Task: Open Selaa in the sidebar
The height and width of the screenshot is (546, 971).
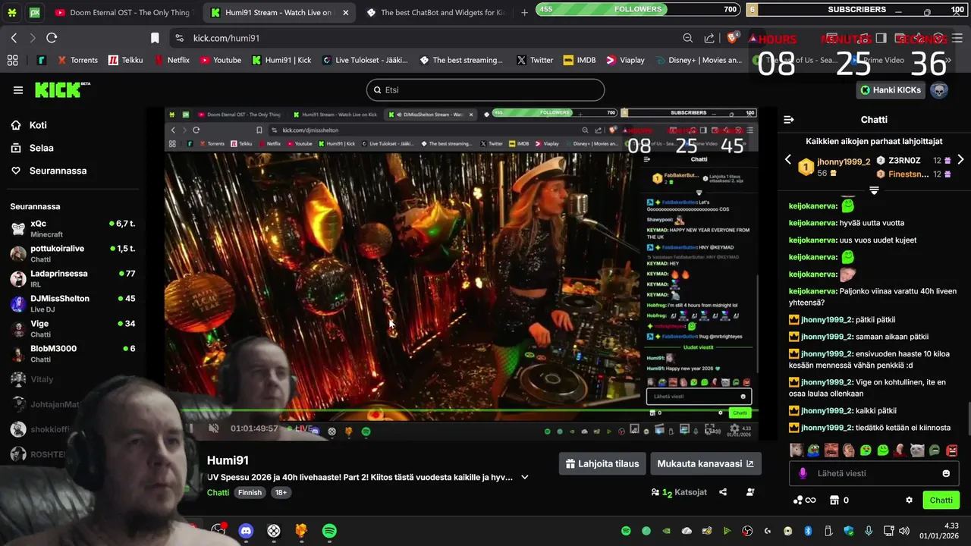Action: (41, 148)
